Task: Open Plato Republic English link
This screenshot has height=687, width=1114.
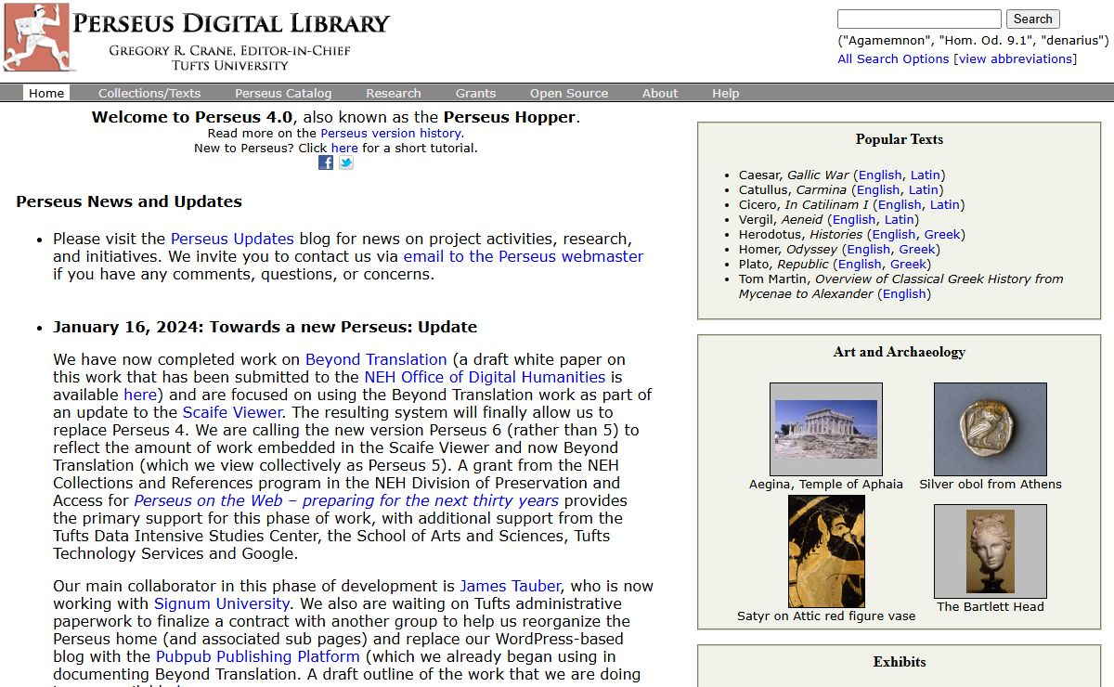Action: 860,264
